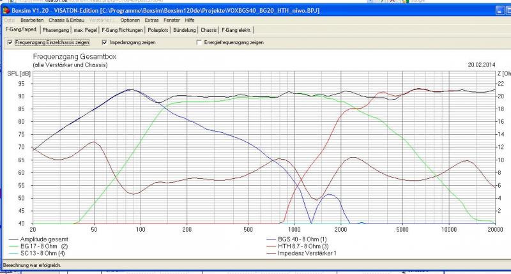This screenshot has height=274, width=511.
Task: Uncheck the Impedanzgang zeigen checkbox
Action: (x=105, y=43)
